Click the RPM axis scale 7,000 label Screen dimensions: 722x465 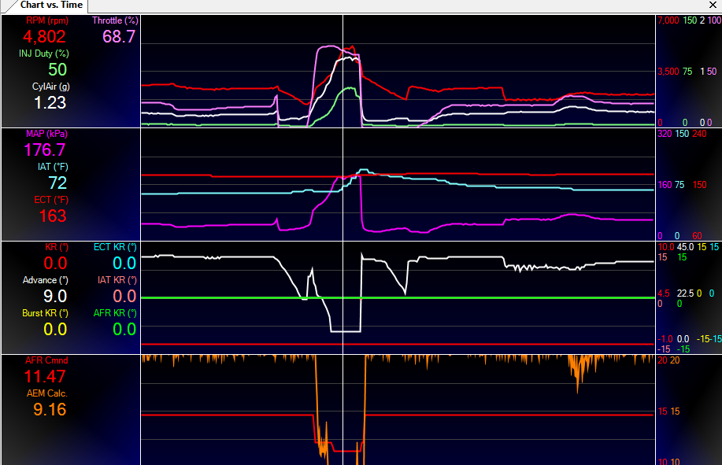tap(668, 20)
